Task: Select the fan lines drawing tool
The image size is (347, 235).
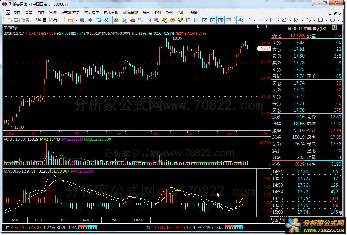Action: click(x=285, y=20)
